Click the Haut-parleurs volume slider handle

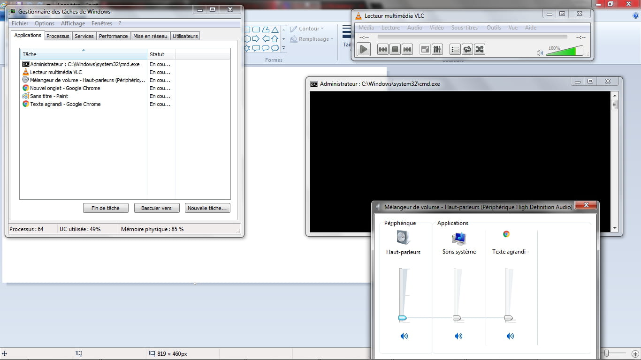coord(403,318)
